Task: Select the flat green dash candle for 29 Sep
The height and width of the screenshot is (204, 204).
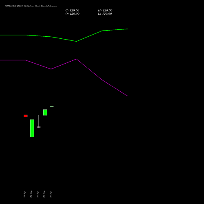Action: (52, 106)
